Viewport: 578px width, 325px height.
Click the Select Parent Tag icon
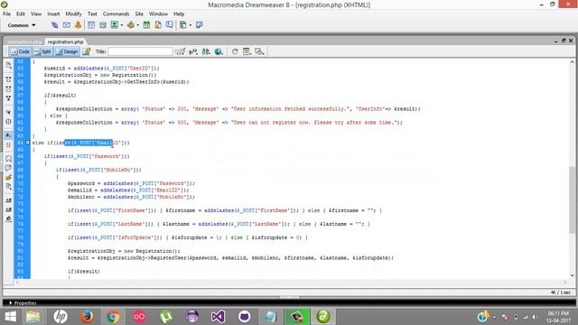point(8,112)
